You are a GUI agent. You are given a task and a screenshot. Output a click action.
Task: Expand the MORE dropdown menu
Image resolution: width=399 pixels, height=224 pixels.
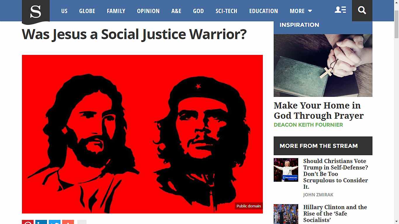tap(301, 11)
